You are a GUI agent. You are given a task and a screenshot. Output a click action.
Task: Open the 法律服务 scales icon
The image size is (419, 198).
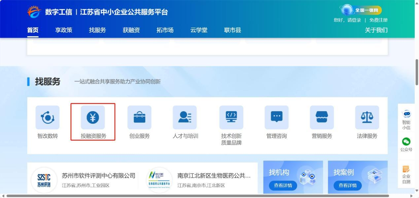coord(367,117)
